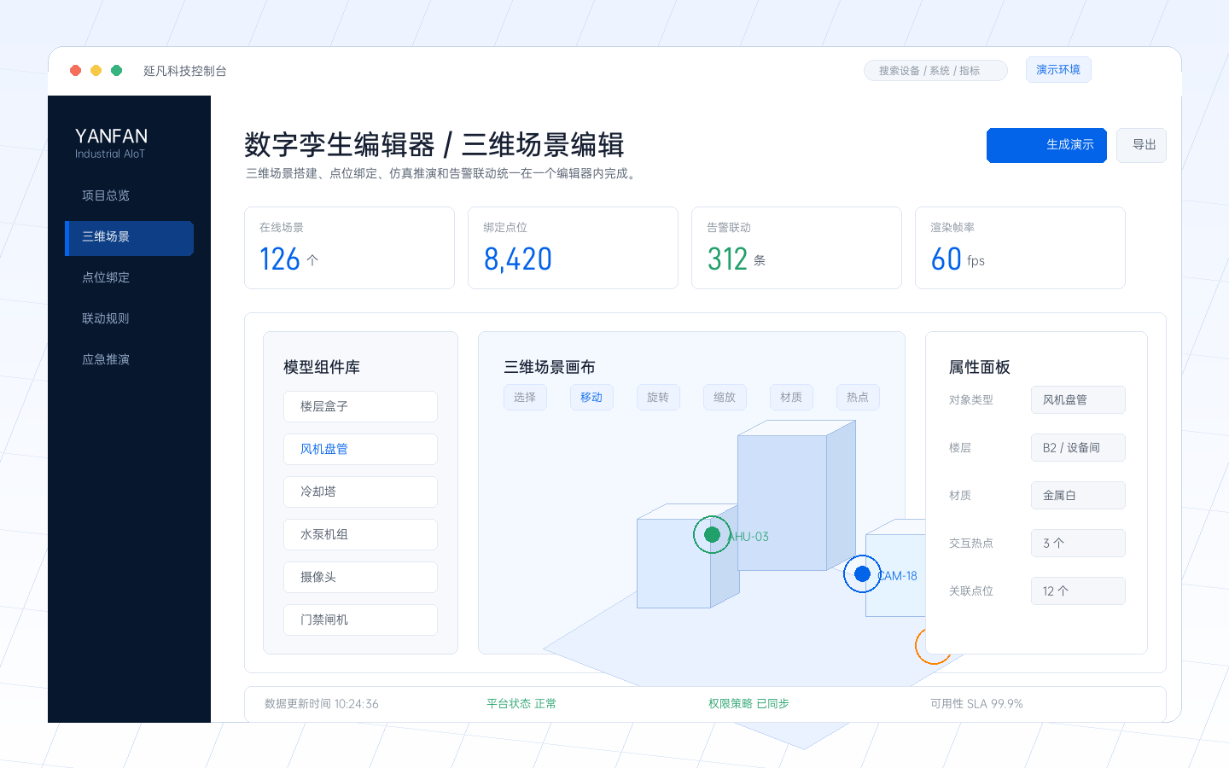
Task: Click the 渲染帧率 60 fps stat card
Action: tap(1020, 248)
